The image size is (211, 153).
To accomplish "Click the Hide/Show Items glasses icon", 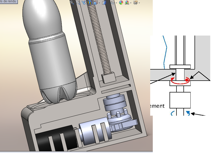I will click(x=112, y=2).
